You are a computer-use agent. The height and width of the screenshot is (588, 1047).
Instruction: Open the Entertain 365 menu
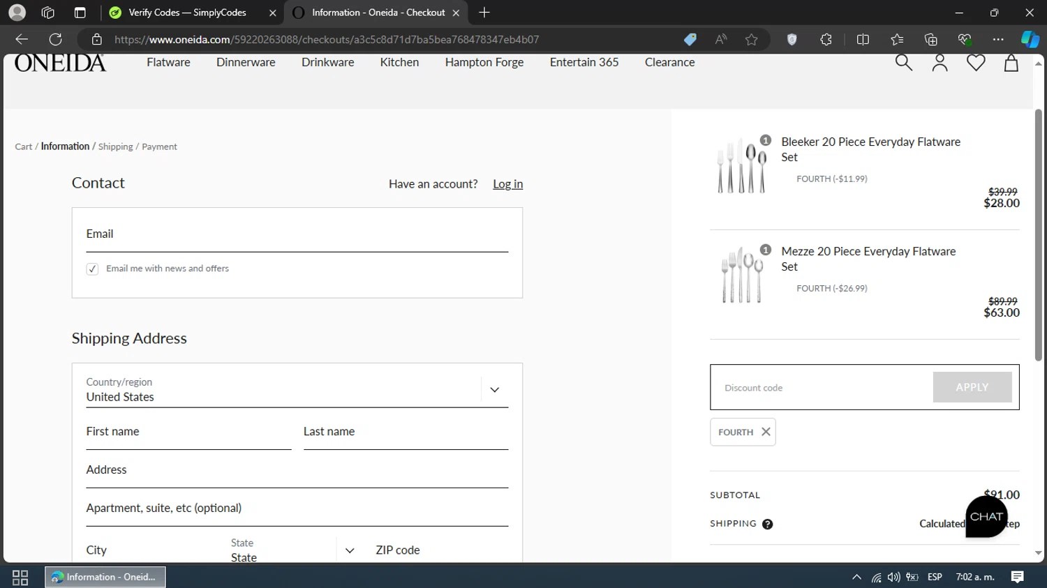[584, 62]
